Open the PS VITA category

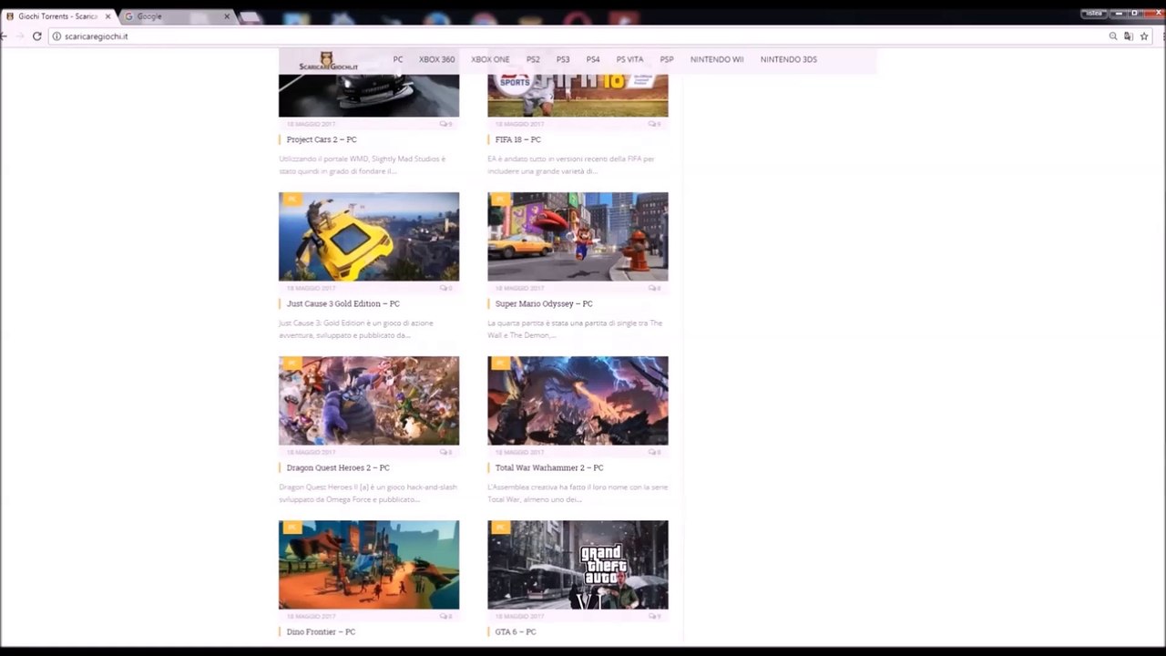pos(629,59)
